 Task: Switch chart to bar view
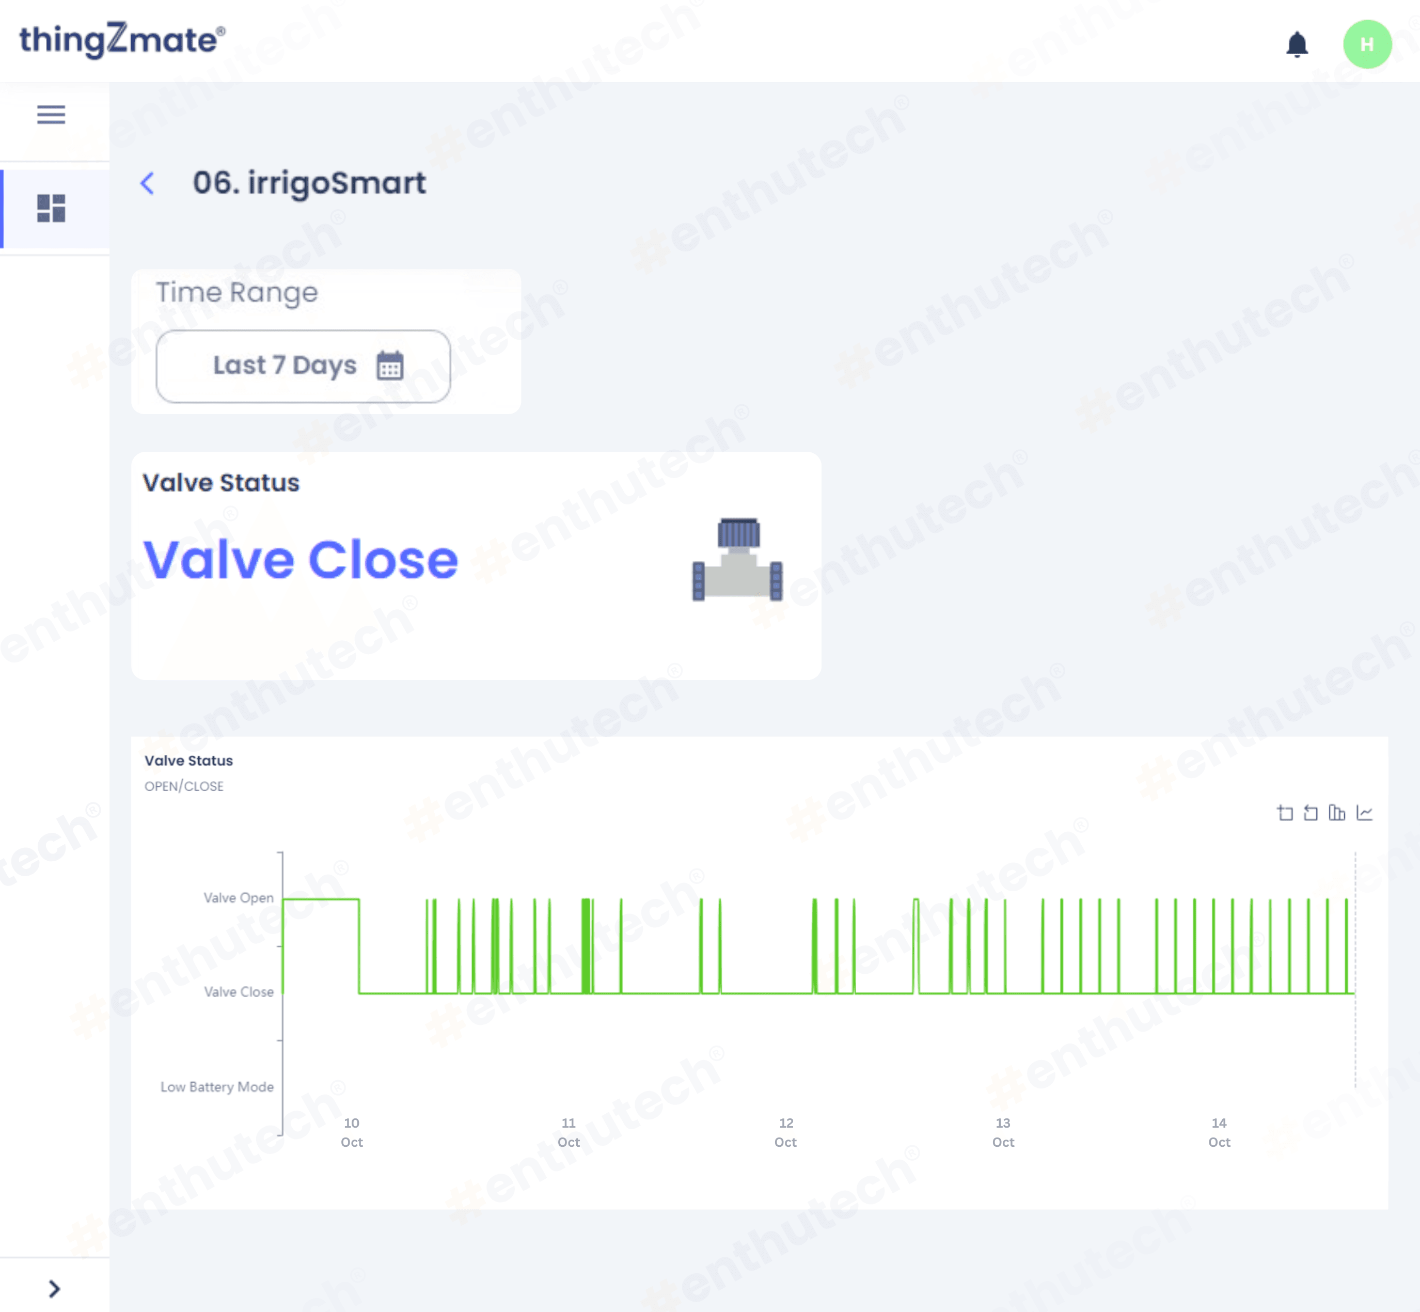pyautogui.click(x=1337, y=813)
